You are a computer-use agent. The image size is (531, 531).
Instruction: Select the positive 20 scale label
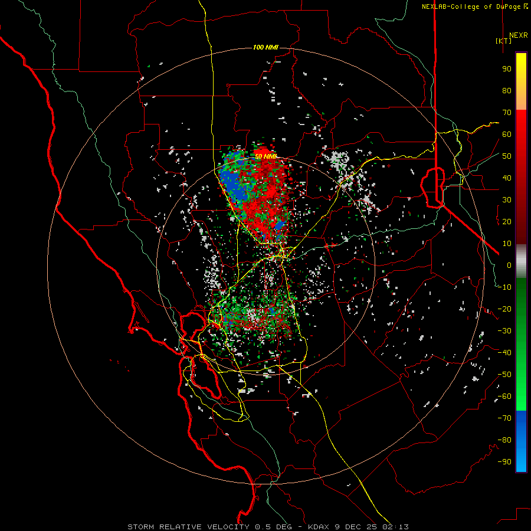pyautogui.click(x=507, y=222)
